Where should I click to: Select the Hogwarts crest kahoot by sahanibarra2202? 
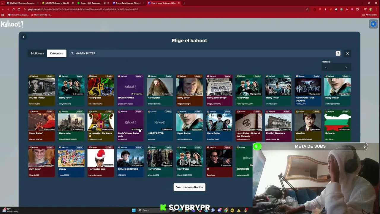(101, 90)
